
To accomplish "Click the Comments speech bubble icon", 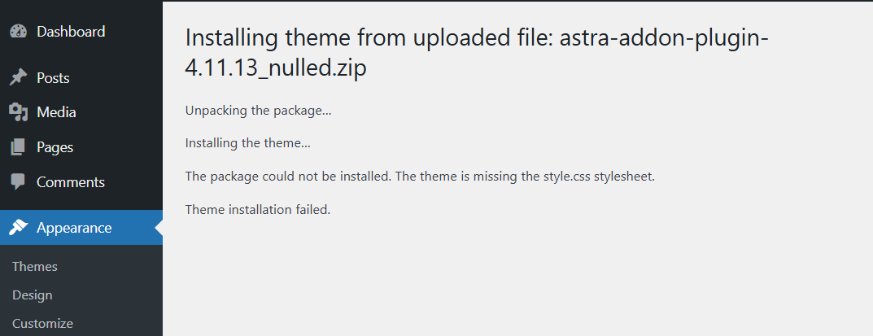I will tap(18, 182).
